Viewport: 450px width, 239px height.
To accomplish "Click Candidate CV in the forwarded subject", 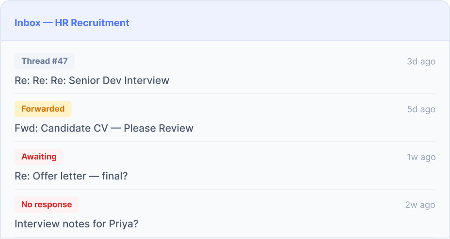I will click(x=74, y=128).
